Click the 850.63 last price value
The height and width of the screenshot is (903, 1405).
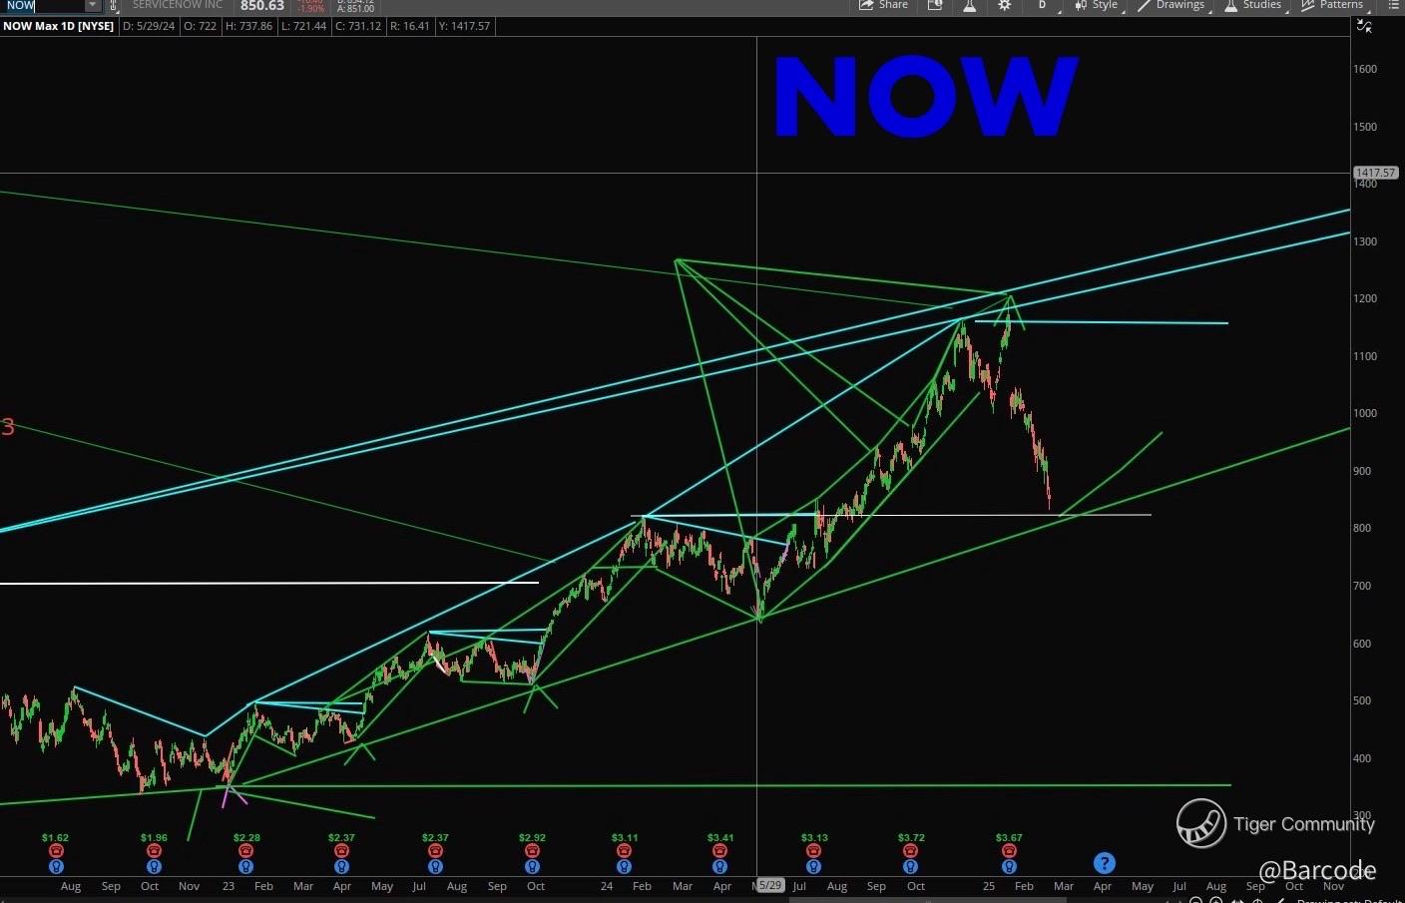pyautogui.click(x=262, y=6)
